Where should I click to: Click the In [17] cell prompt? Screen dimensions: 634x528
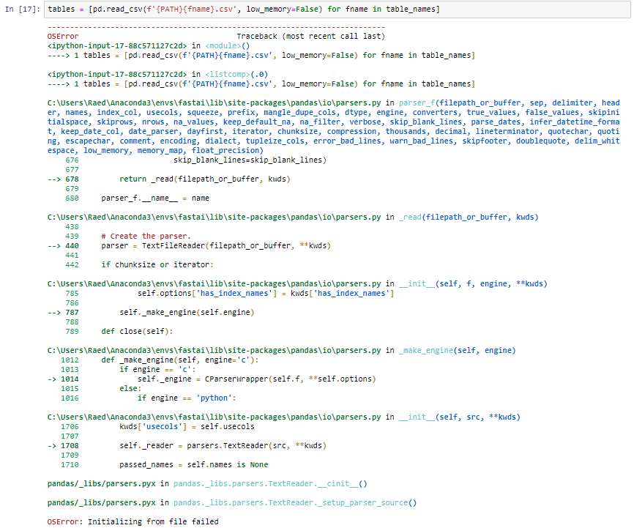tap(23, 9)
